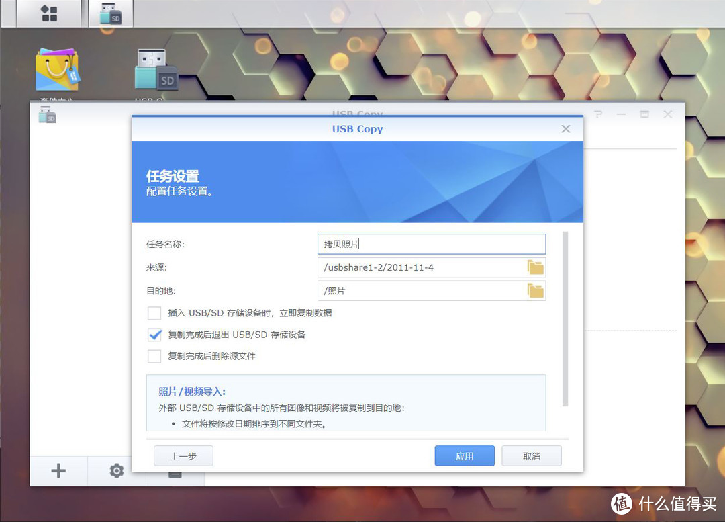Open USB Copy help via question mark
This screenshot has width=725, height=522.
click(x=598, y=114)
